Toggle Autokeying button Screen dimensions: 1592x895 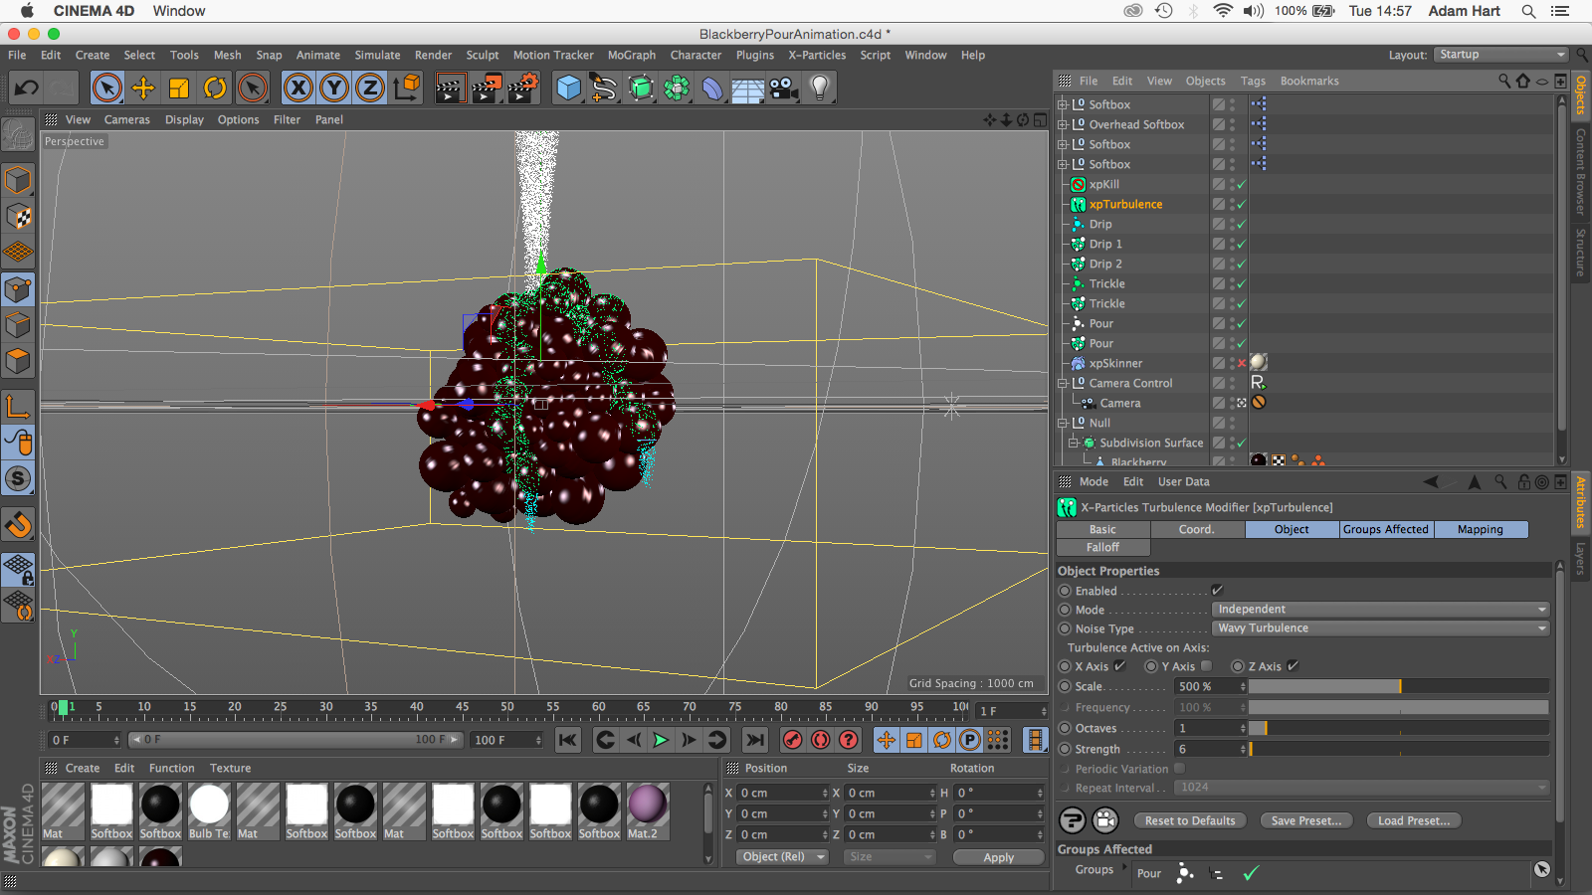821,739
